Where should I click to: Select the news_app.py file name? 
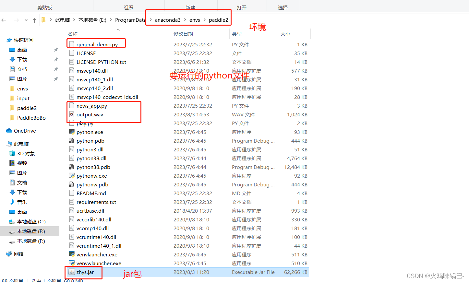point(92,106)
